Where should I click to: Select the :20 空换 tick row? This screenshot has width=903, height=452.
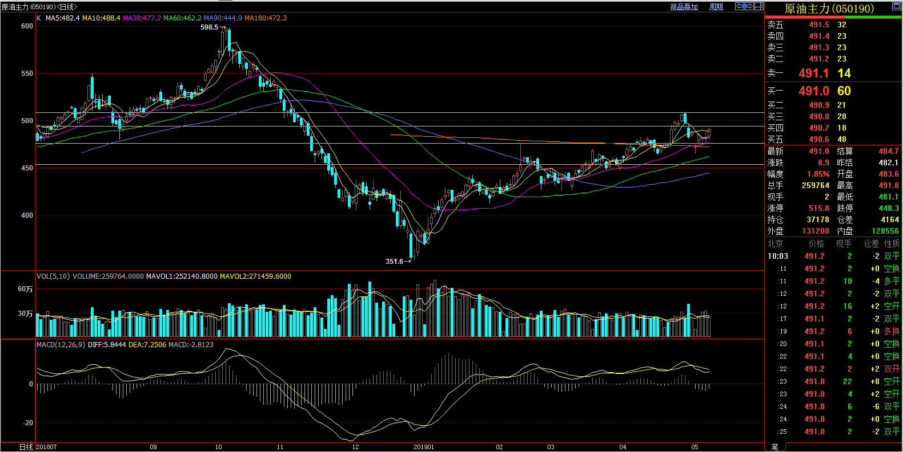833,344
